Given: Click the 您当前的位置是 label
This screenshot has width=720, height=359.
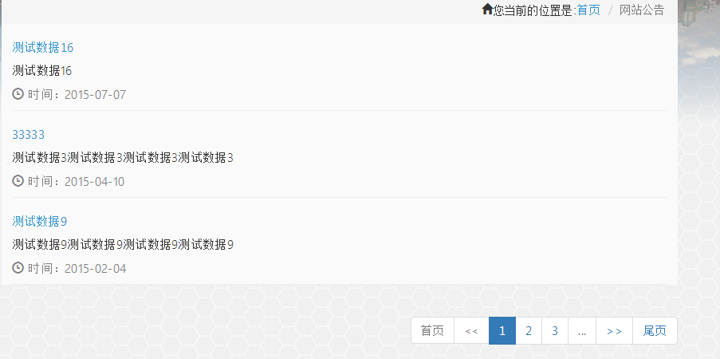Looking at the screenshot, I should [534, 10].
